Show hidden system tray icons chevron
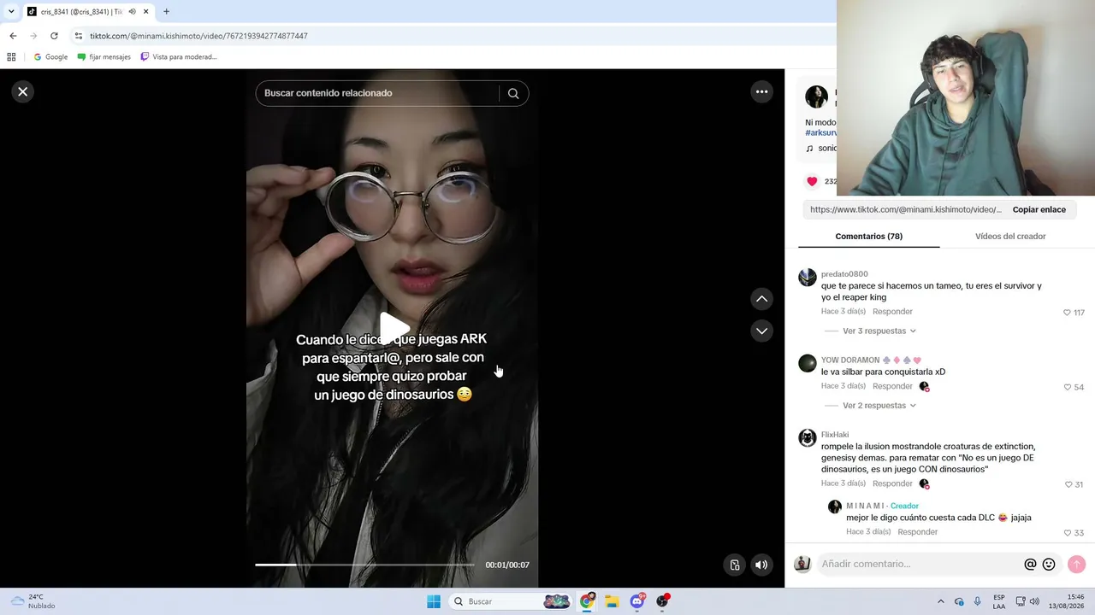 coord(941,601)
